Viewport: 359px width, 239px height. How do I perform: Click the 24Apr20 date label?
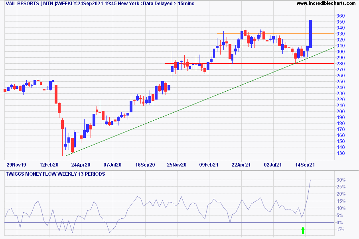pos(81,165)
